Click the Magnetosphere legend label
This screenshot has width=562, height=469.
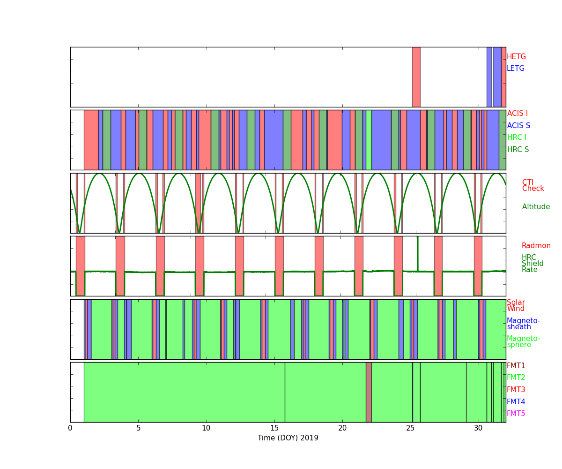[523, 342]
